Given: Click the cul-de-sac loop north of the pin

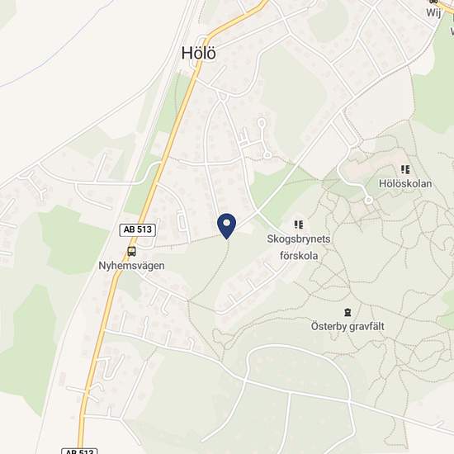Looking at the screenshot, I should [262, 123].
